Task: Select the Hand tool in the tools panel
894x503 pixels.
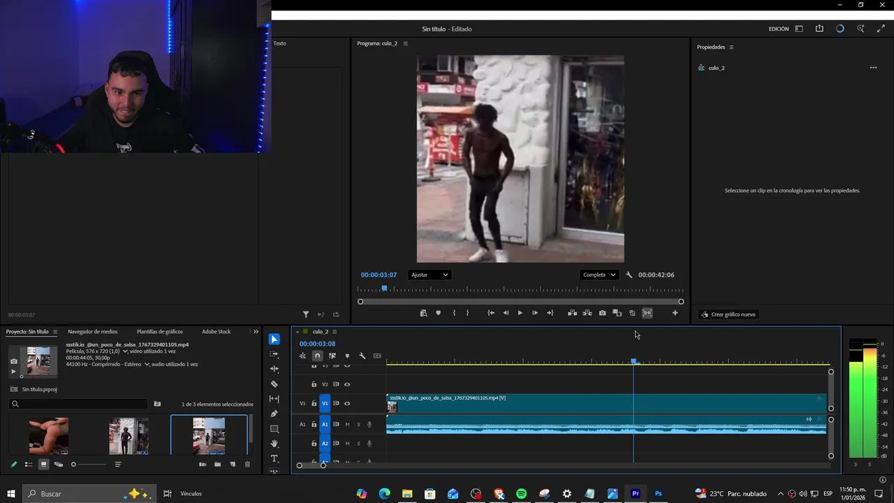Action: coord(274,444)
